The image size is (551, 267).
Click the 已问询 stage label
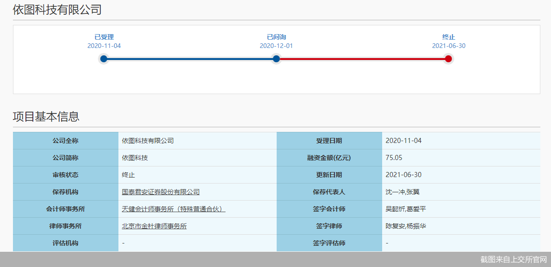point(276,37)
